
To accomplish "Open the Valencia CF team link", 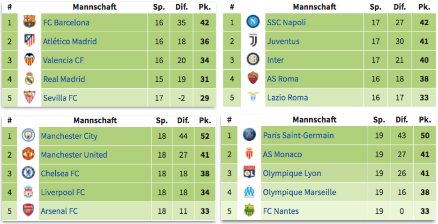I will point(63,60).
